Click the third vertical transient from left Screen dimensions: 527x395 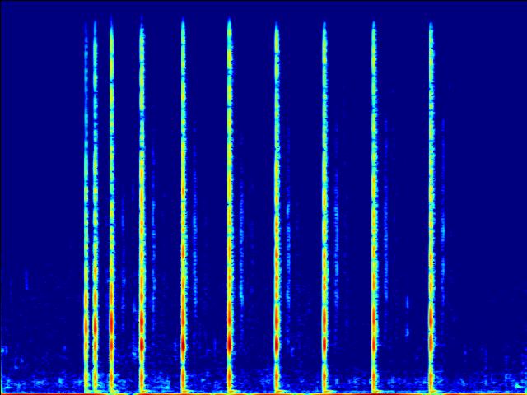click(x=111, y=206)
